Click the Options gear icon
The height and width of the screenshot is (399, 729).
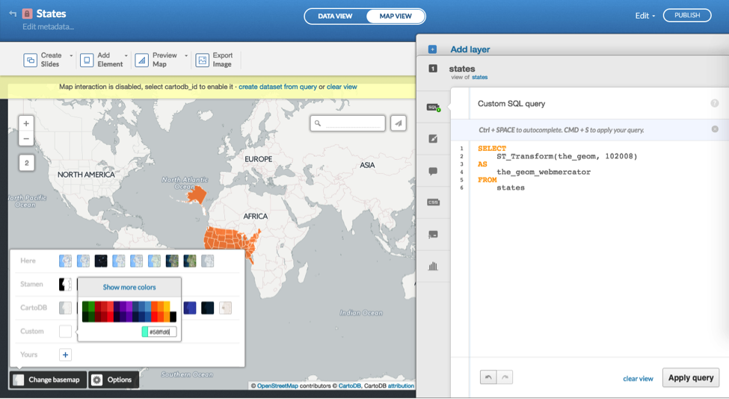[96, 380]
